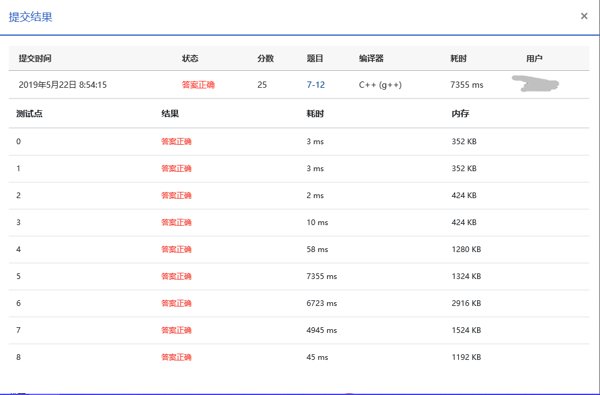Click memory 2916 KB for test point 6
The width and height of the screenshot is (600, 395).
click(466, 303)
